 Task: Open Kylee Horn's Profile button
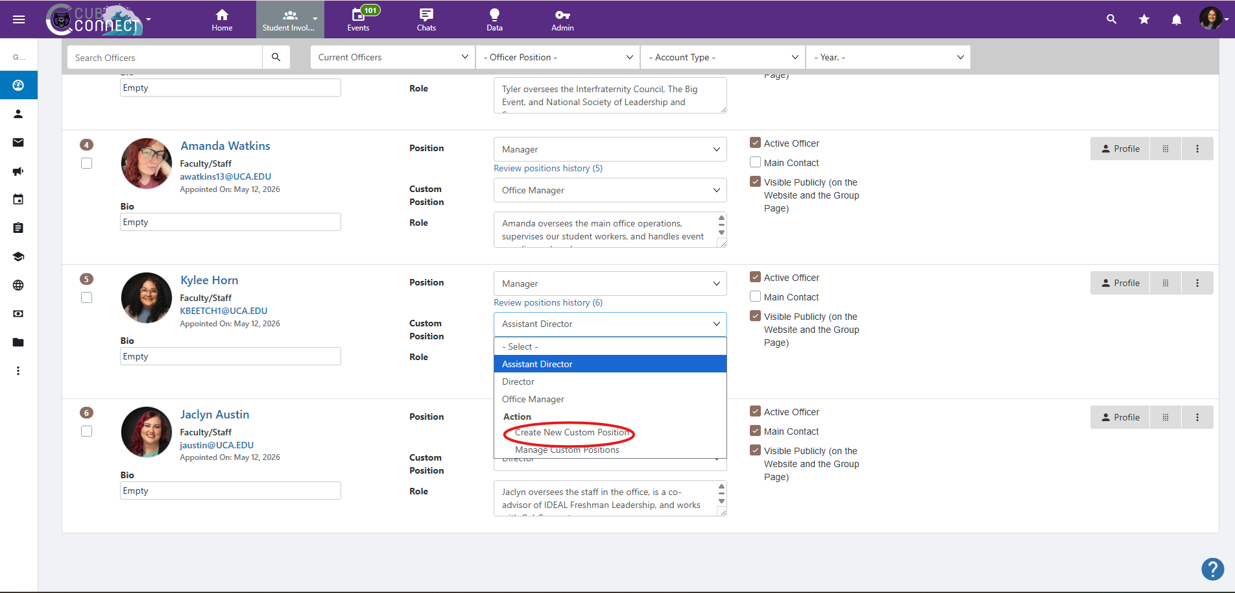1120,283
